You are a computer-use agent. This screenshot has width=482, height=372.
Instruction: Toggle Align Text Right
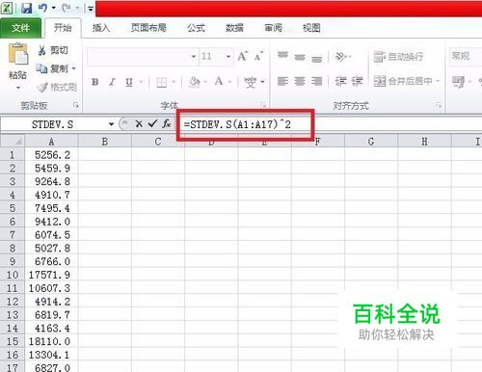coord(316,81)
